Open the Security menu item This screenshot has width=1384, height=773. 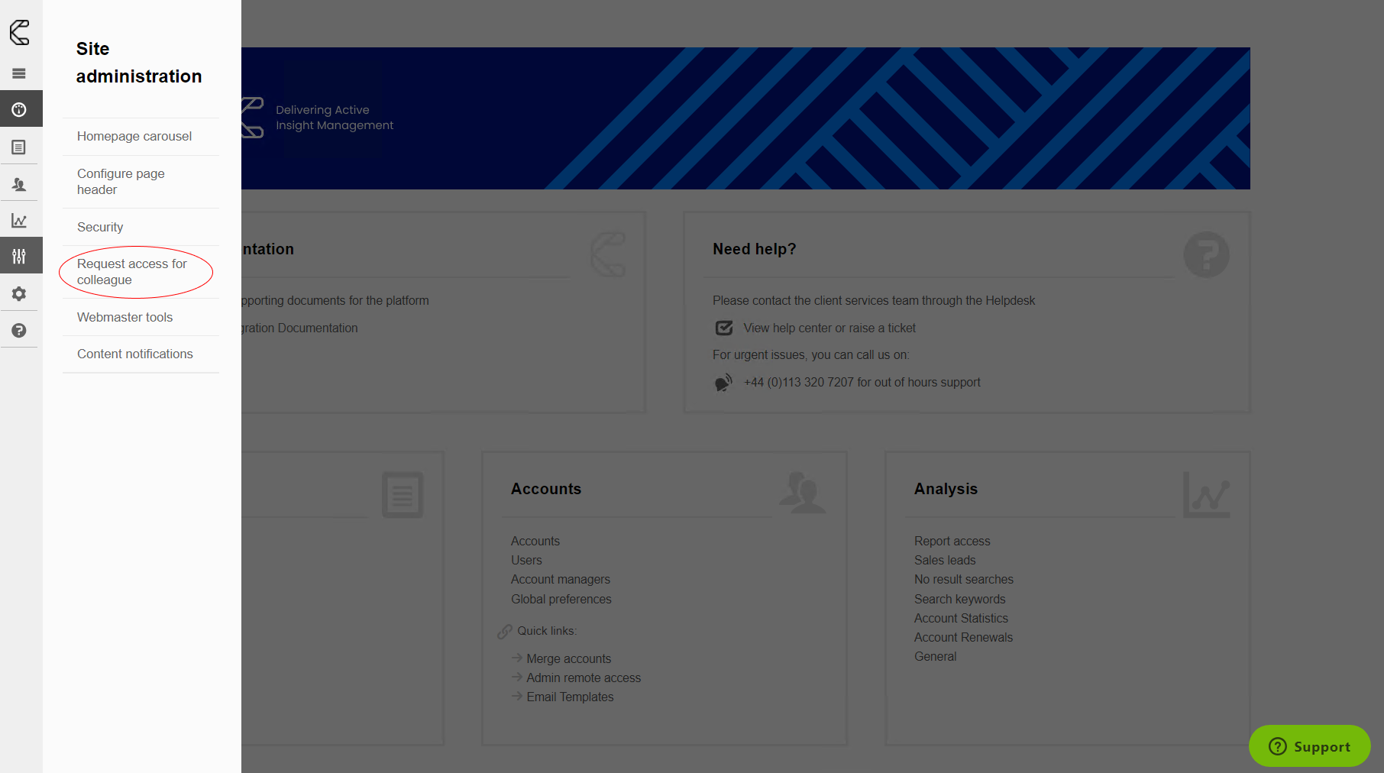click(100, 228)
